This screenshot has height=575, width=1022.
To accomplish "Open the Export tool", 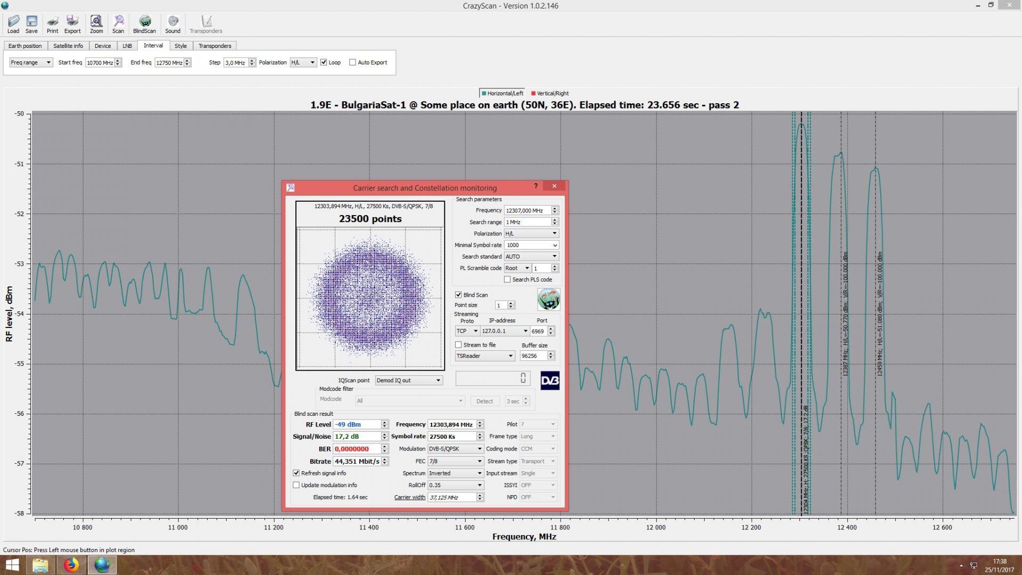I will tap(72, 24).
